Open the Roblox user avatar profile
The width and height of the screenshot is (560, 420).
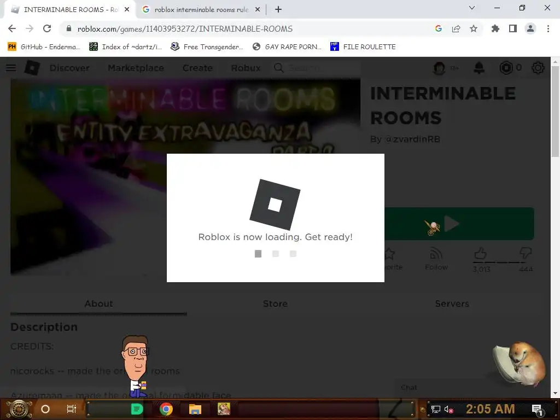coord(439,68)
